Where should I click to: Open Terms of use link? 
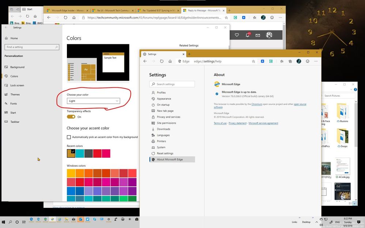(220, 123)
